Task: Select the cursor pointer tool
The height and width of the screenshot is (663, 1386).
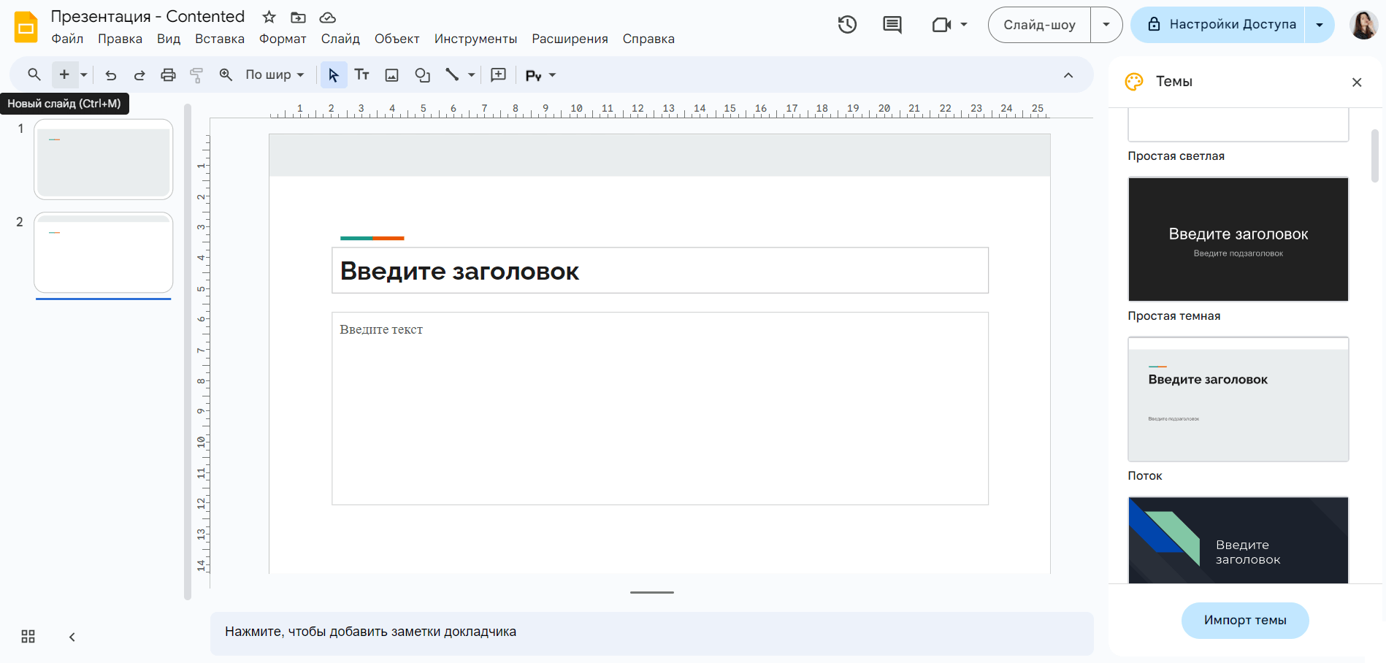Action: (x=334, y=74)
